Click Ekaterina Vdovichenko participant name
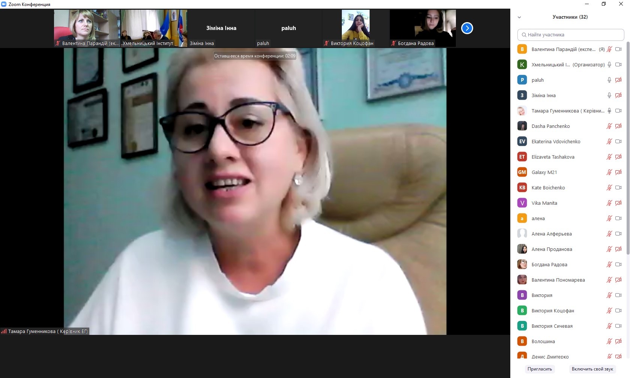The image size is (630, 378). 556,141
